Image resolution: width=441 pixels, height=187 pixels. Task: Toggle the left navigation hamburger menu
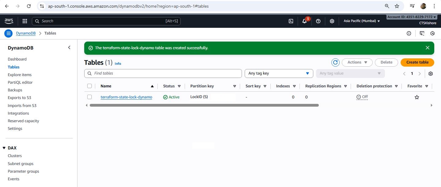[x=8, y=33]
